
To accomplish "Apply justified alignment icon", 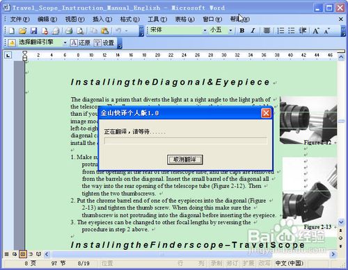I will 267,31.
